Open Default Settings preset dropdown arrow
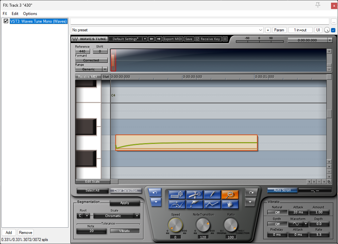This screenshot has width=338, height=244. click(x=145, y=39)
